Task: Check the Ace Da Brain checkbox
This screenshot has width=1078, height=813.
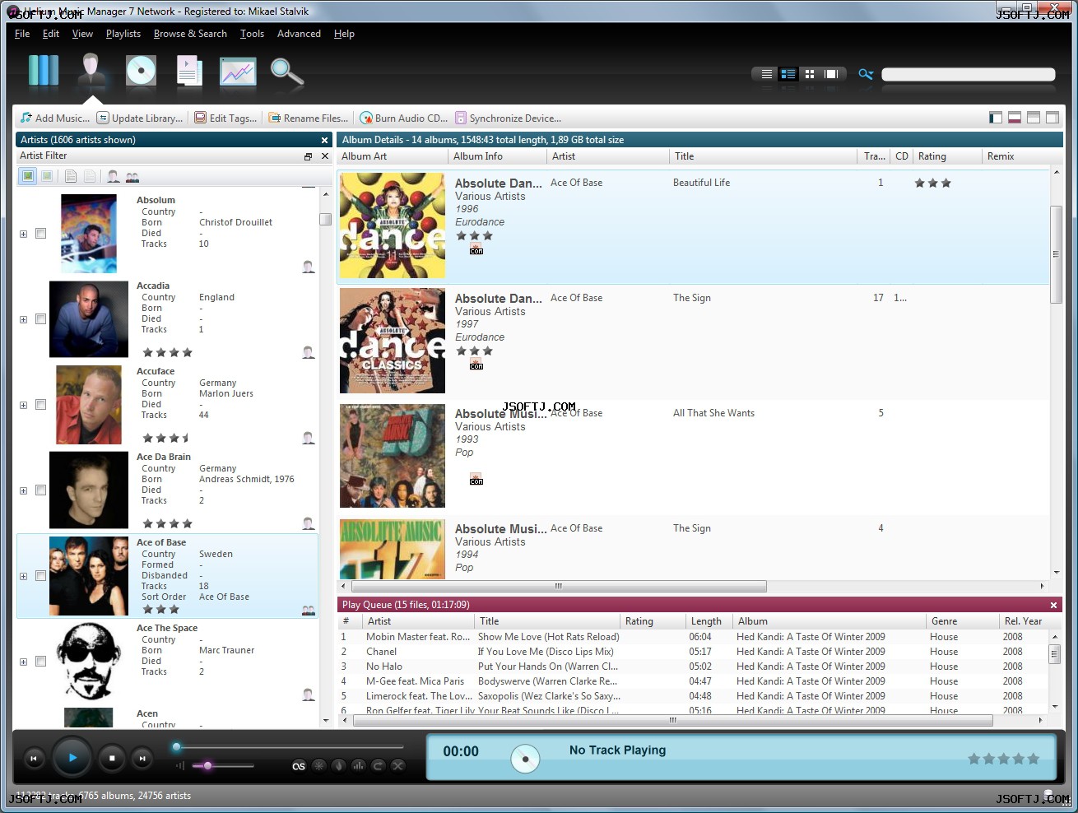Action: coord(40,490)
